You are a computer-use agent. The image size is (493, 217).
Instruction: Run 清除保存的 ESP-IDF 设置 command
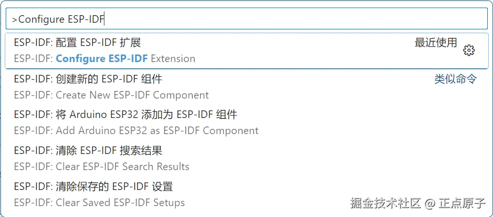[93, 187]
